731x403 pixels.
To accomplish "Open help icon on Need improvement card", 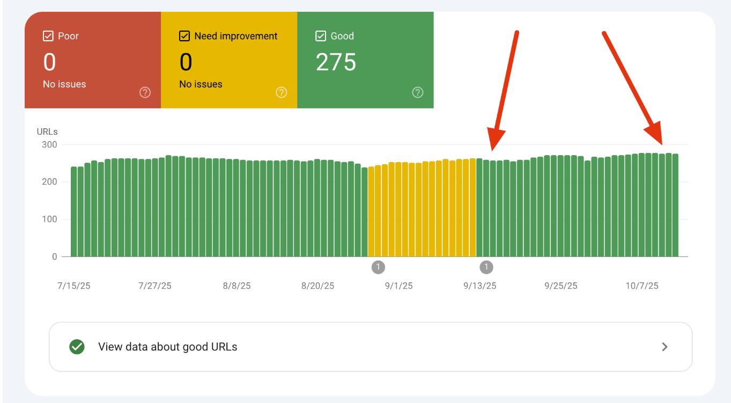I will [x=281, y=92].
